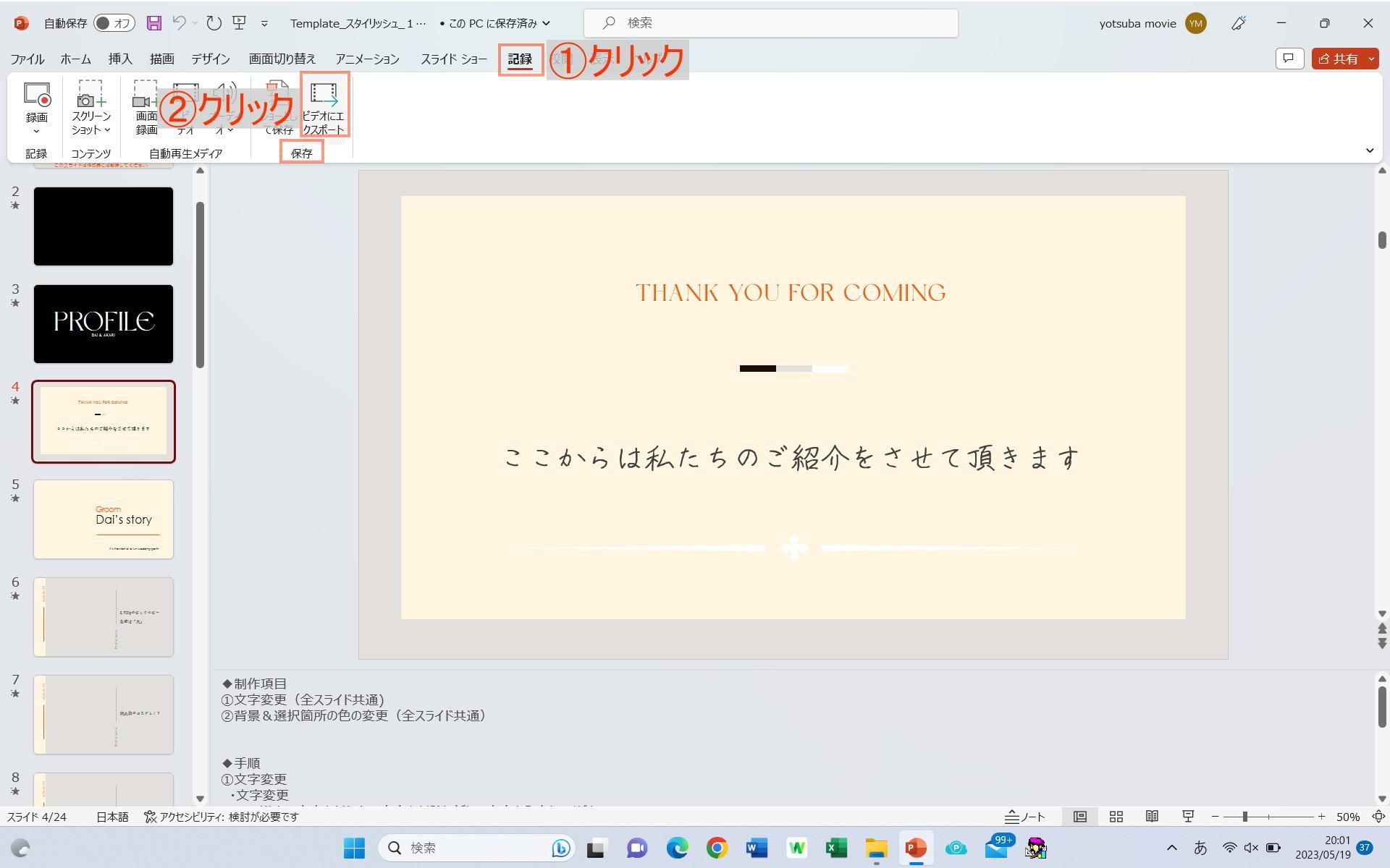Click the 50% zoom level
This screenshot has width=1390, height=868.
1347,817
